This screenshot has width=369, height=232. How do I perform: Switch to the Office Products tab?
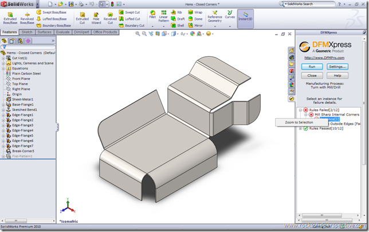105,32
